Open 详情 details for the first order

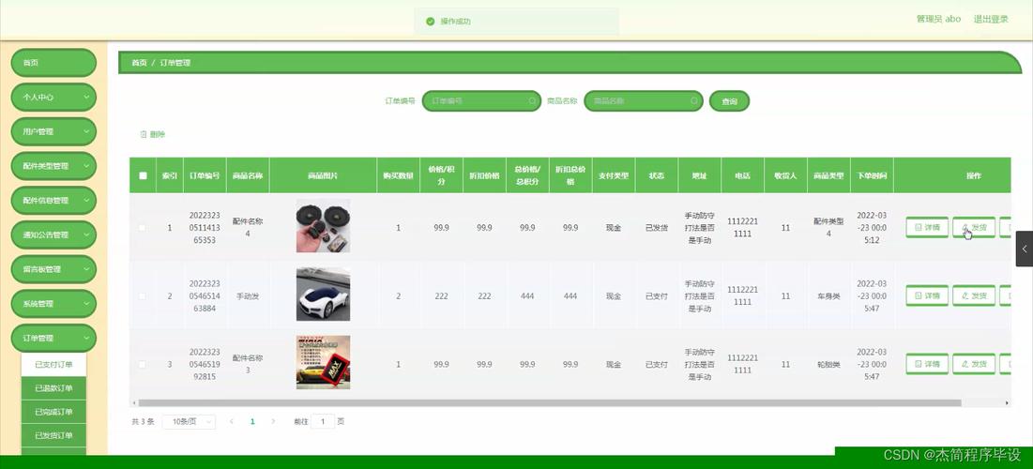coord(926,227)
